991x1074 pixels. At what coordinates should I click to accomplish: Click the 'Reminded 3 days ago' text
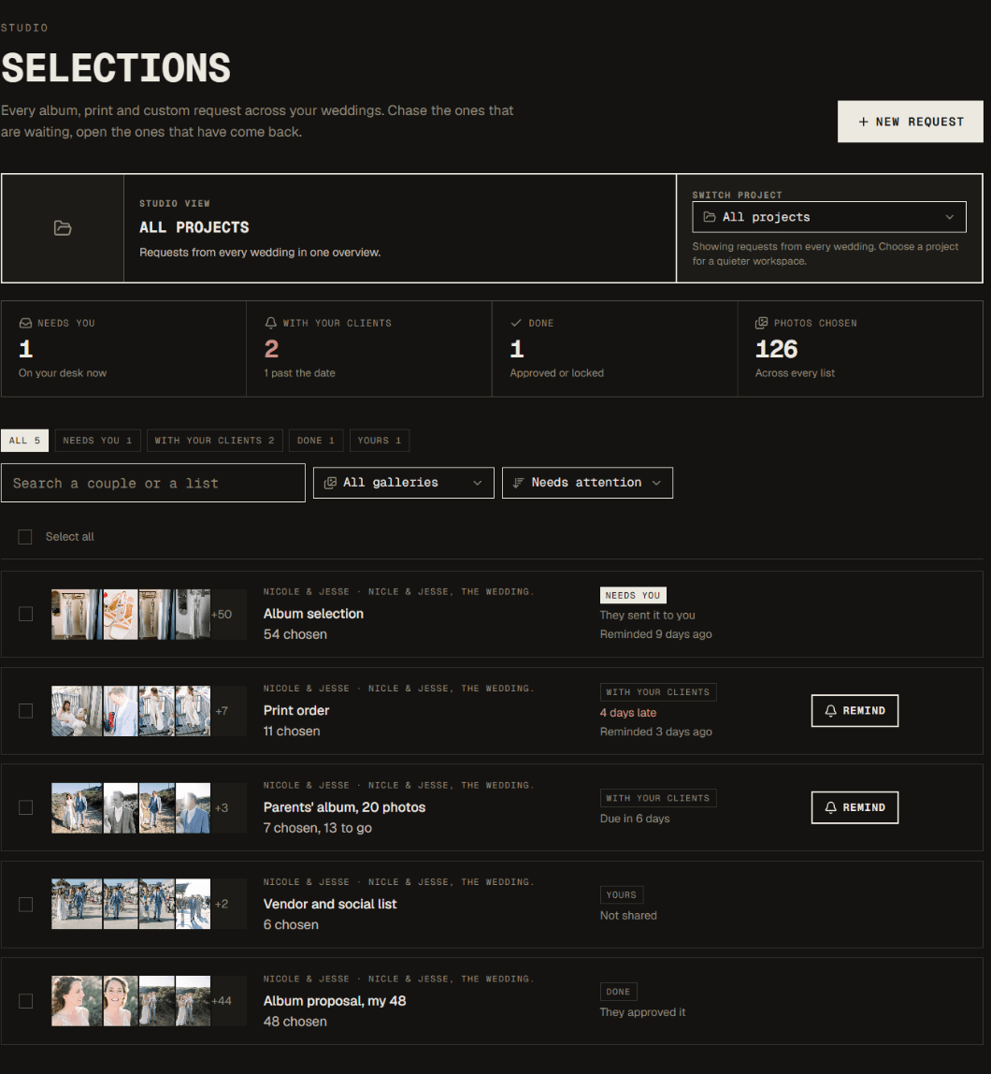click(x=655, y=733)
